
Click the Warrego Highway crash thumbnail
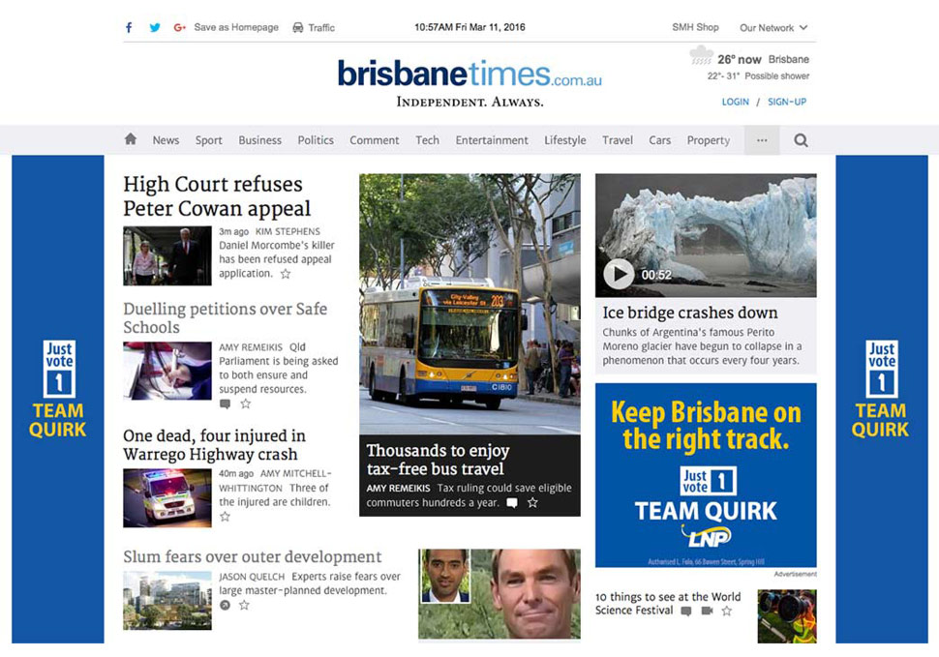167,497
